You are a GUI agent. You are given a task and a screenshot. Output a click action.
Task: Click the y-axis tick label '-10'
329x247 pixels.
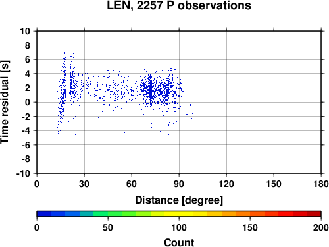tap(23, 173)
